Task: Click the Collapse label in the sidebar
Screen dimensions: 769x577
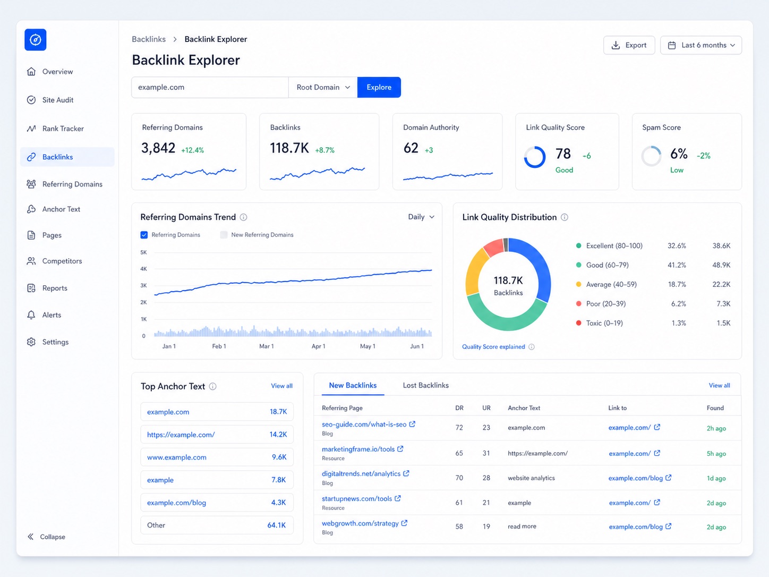Action: click(53, 537)
